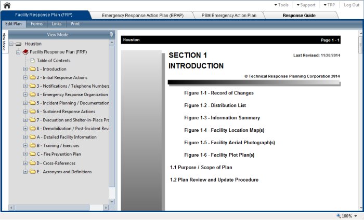Click the Houston drive icon in tree
This screenshot has height=220, width=364.
pyautogui.click(x=19, y=44)
